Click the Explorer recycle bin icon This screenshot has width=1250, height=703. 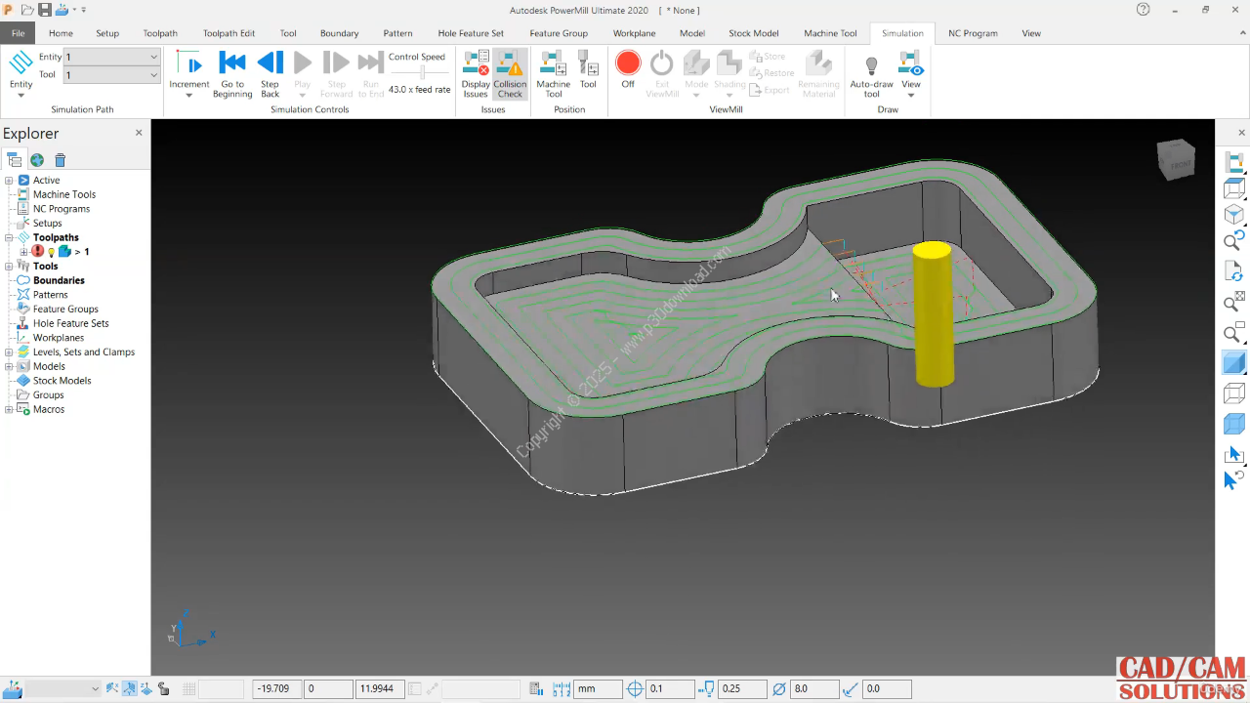pos(60,160)
